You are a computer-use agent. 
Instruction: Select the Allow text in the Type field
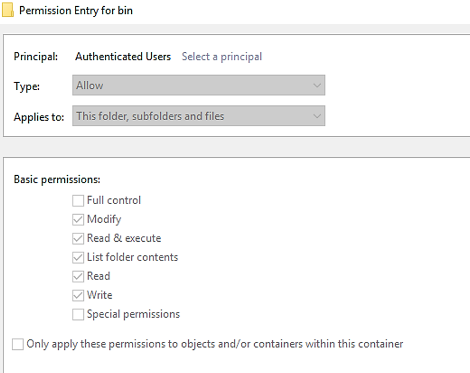coord(90,85)
